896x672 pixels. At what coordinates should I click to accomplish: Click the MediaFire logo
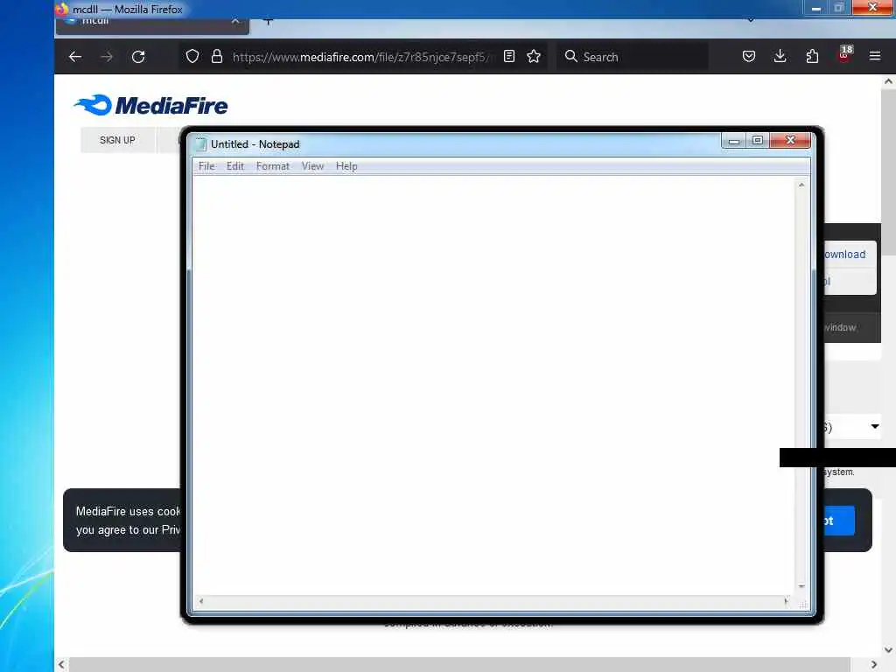(x=150, y=105)
